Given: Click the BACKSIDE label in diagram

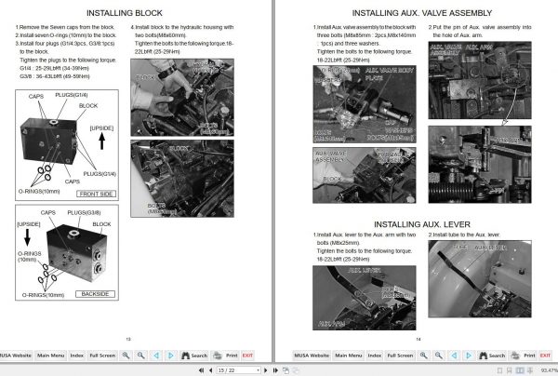Looking at the screenshot, I should point(96,294).
